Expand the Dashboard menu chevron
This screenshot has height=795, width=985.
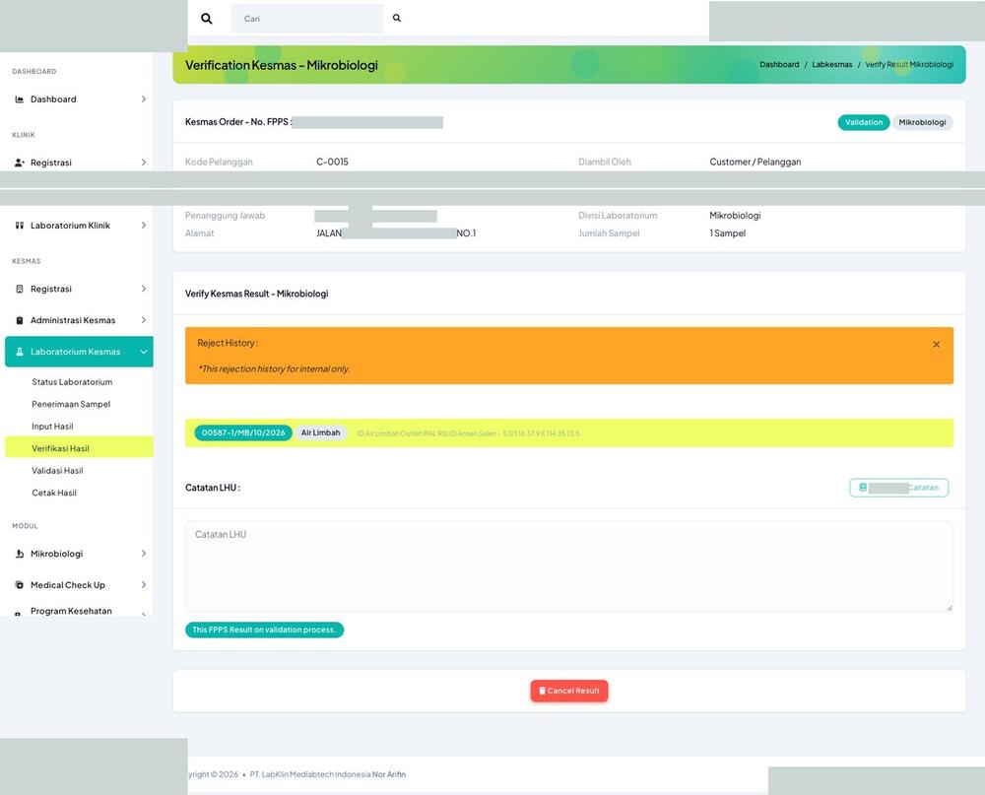point(143,99)
